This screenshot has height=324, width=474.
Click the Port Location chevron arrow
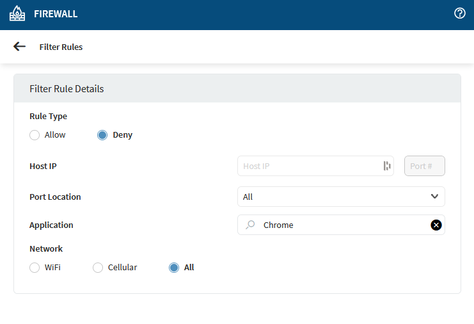(434, 197)
